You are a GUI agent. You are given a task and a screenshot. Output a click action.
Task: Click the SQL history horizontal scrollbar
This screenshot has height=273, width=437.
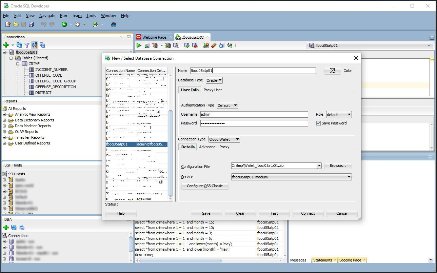[180, 261]
